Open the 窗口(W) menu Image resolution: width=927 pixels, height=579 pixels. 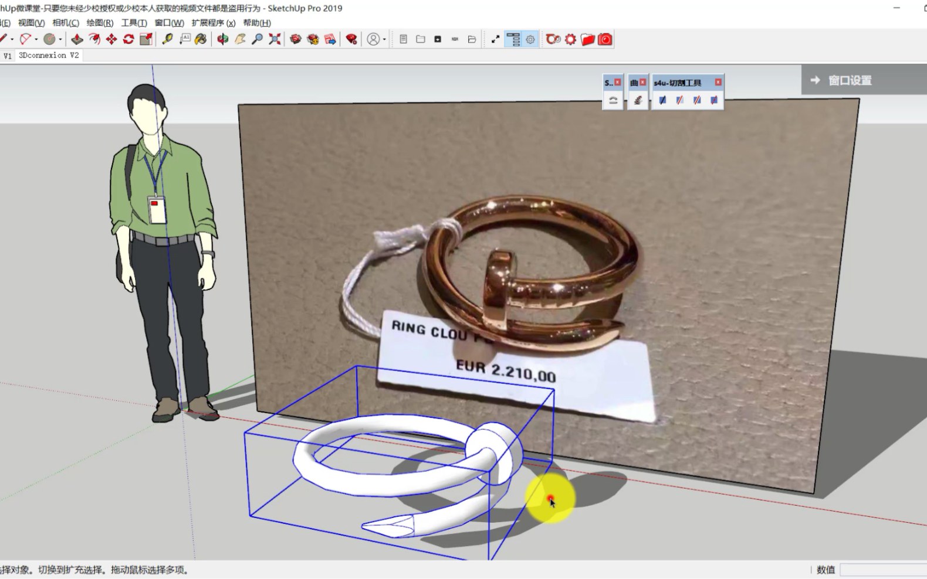tap(169, 23)
